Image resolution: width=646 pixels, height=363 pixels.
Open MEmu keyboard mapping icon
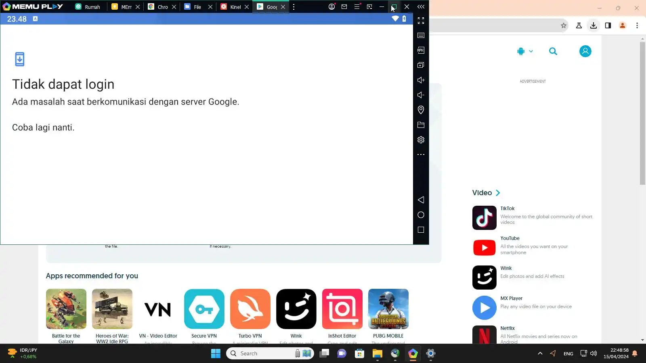pos(421,35)
